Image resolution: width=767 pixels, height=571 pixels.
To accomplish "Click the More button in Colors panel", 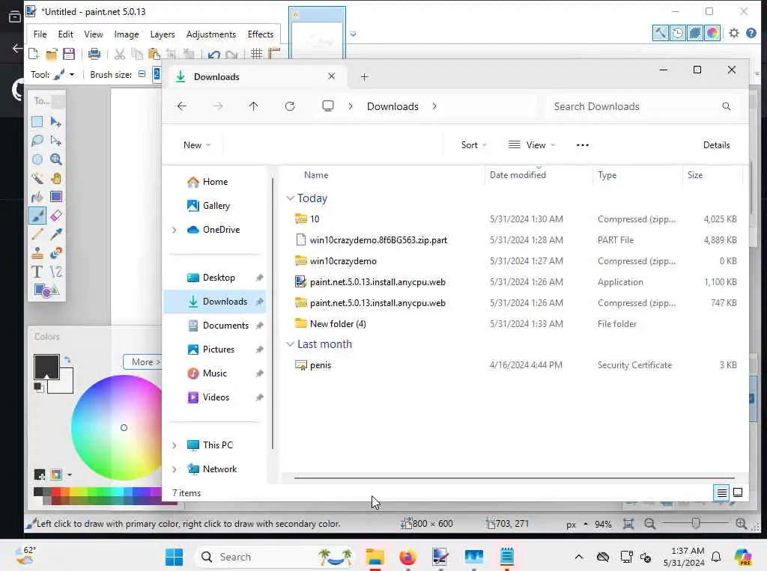I will [143, 362].
